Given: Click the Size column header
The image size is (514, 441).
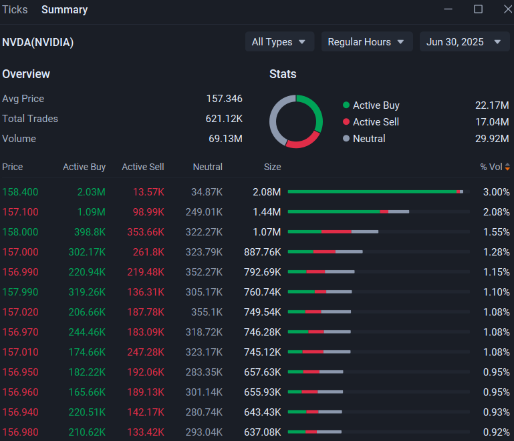Looking at the screenshot, I should click(x=273, y=167).
